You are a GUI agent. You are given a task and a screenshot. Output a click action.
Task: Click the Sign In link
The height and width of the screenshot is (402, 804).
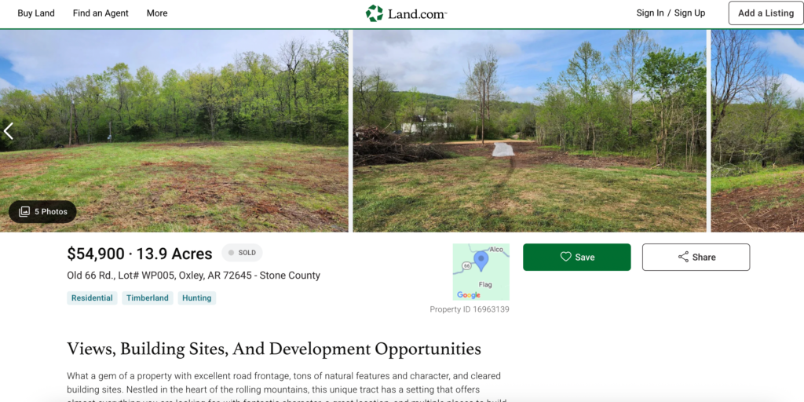[x=650, y=13]
